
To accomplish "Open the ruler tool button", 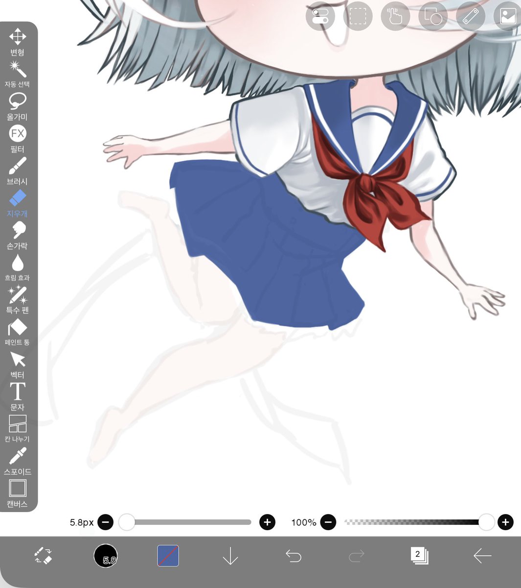I will [x=471, y=16].
